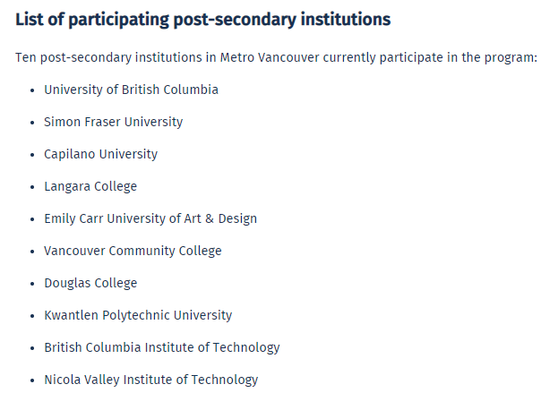Click the bullet beside Simon Fraser University
The image size is (541, 410).
click(32, 123)
